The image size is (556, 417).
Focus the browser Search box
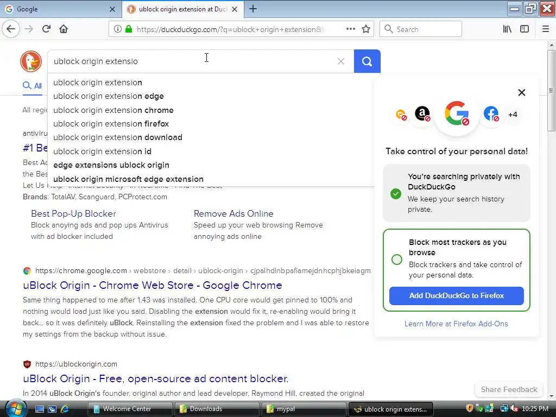click(421, 29)
